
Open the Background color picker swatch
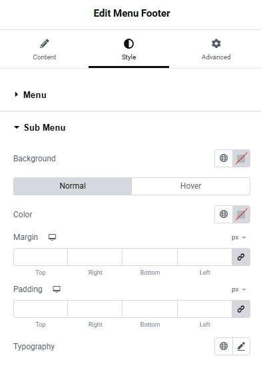pyautogui.click(x=241, y=158)
